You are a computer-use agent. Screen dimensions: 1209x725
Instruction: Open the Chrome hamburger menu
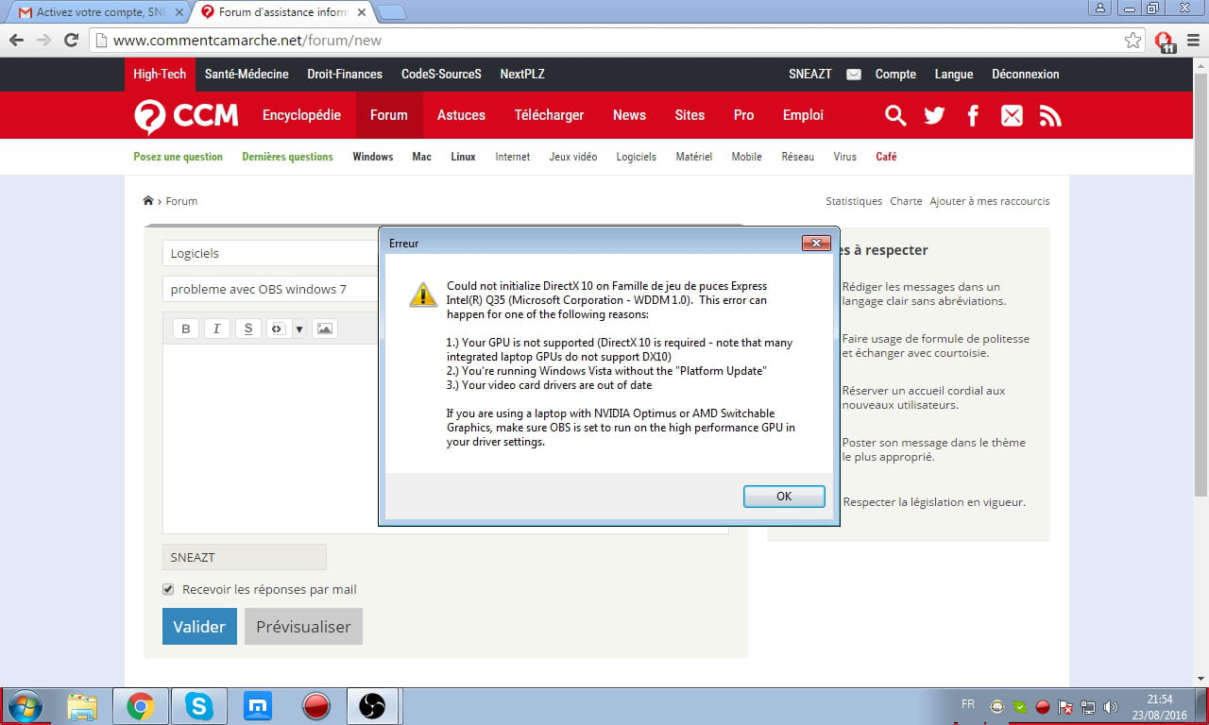(1191, 41)
